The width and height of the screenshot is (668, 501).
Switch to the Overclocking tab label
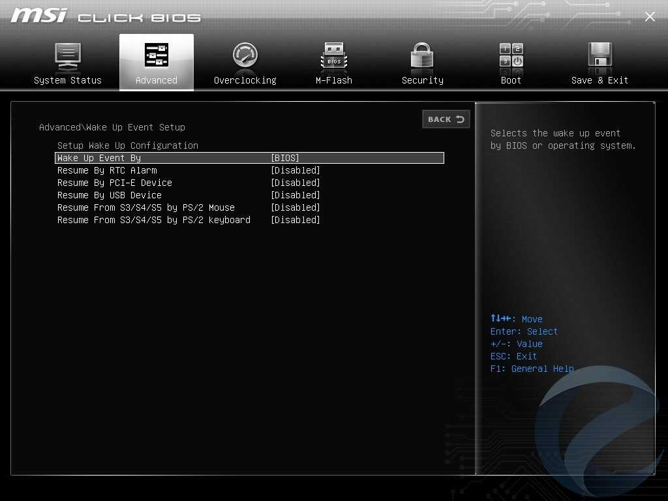[245, 80]
